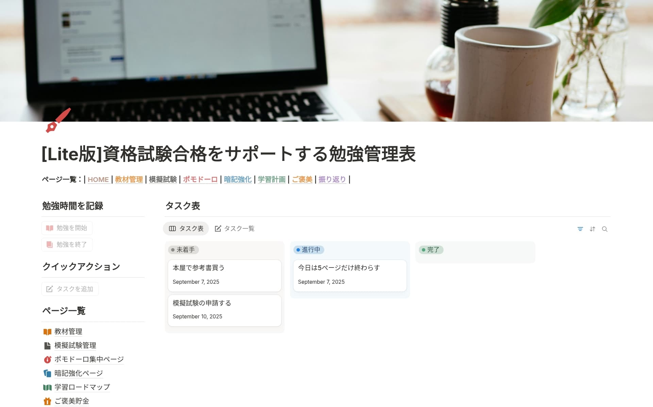This screenshot has height=407, width=653.
Task: Click the document icon beside 模擬試験管理
Action: pyautogui.click(x=47, y=346)
